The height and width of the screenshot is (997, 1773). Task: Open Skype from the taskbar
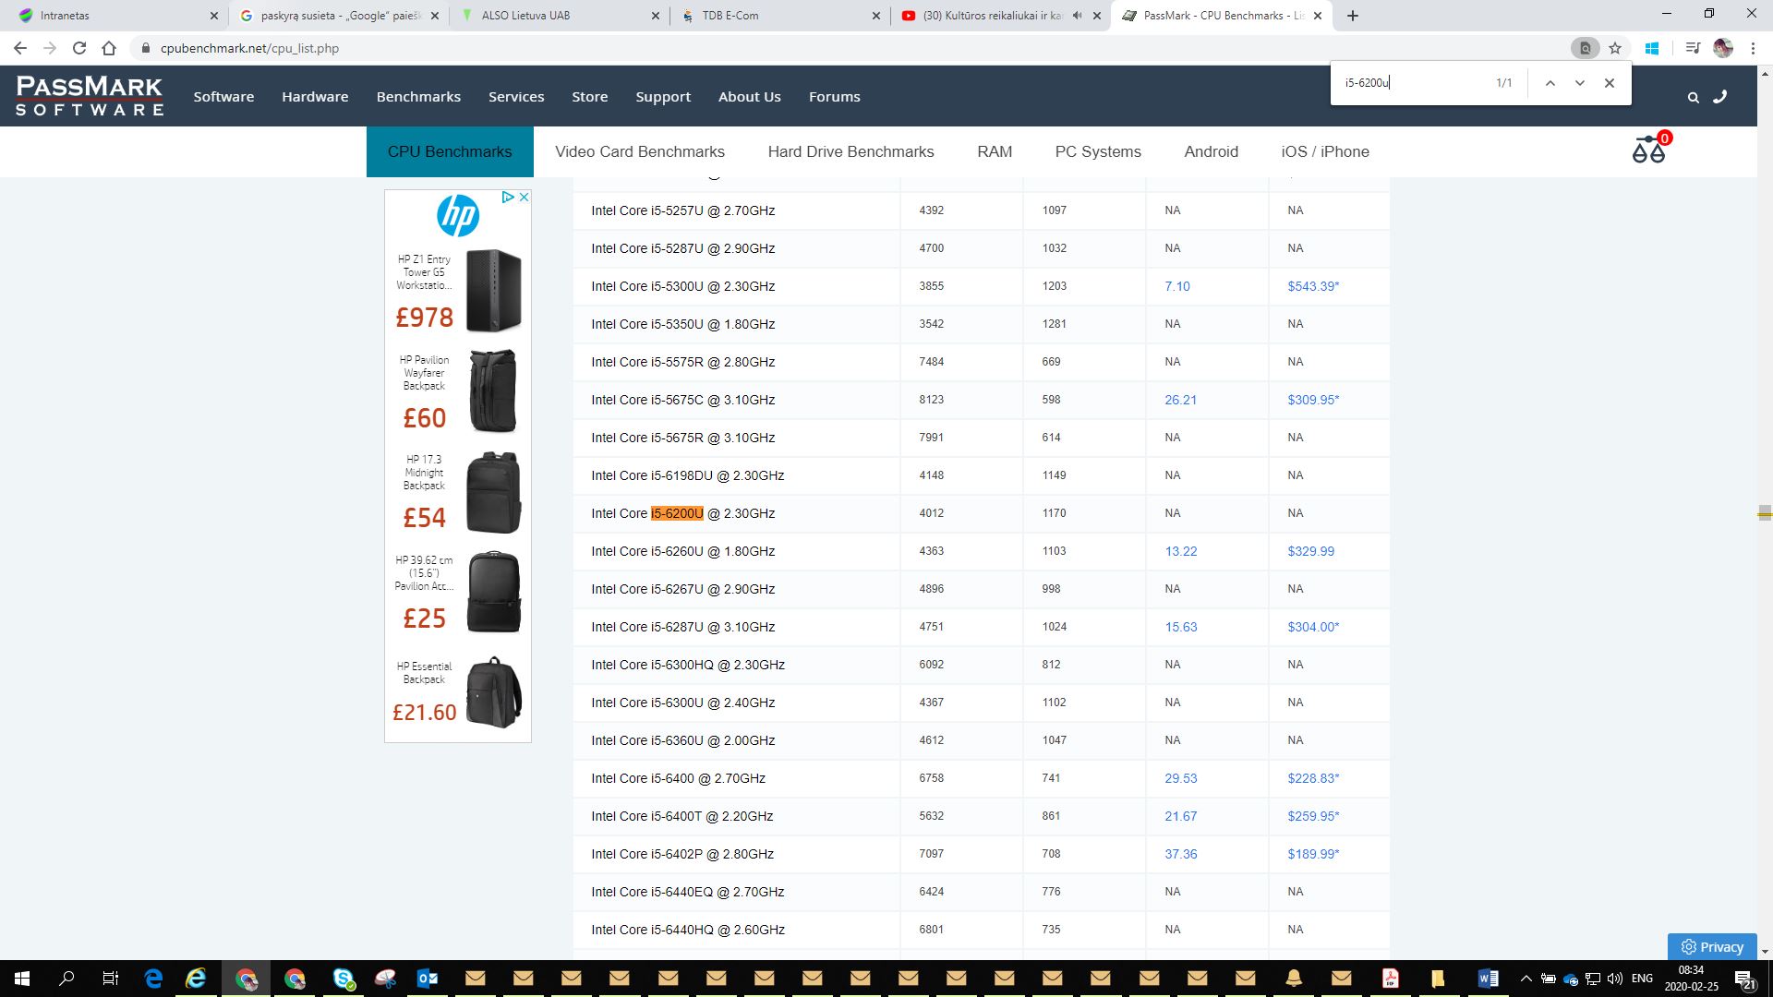[x=344, y=979]
